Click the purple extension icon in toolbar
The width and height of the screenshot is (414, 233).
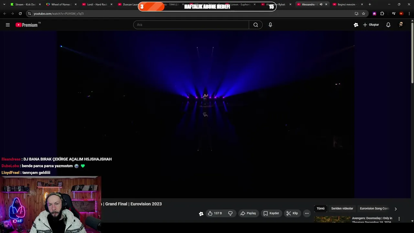click(374, 14)
